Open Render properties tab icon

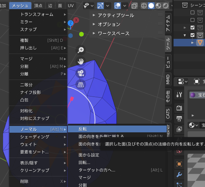[x=179, y=108]
